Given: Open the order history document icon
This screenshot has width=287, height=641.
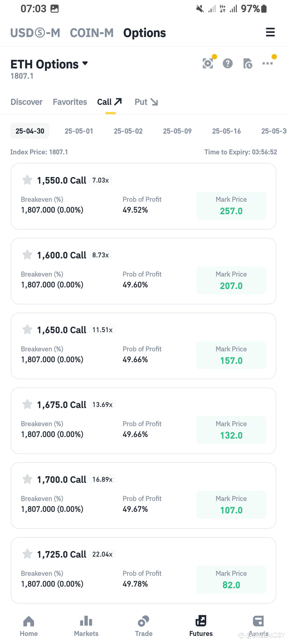Looking at the screenshot, I should click(x=248, y=63).
